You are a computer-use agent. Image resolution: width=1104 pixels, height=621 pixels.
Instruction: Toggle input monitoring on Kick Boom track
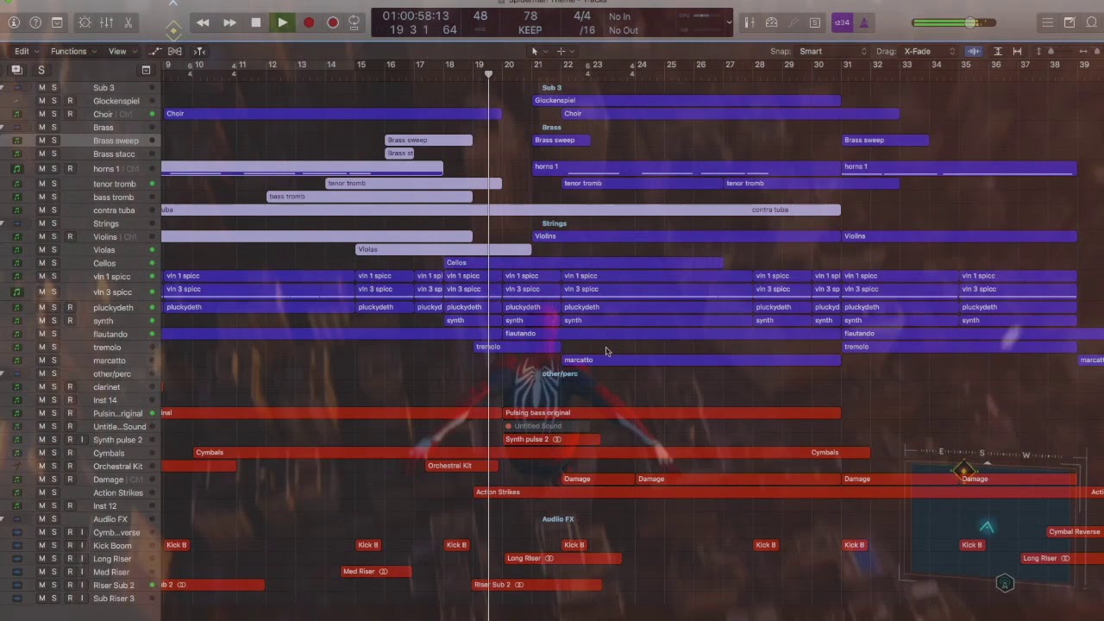(82, 546)
